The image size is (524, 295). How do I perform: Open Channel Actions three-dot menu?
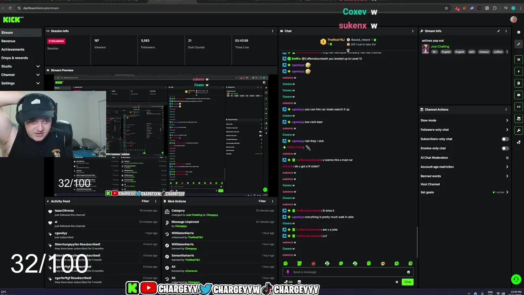pos(506,109)
